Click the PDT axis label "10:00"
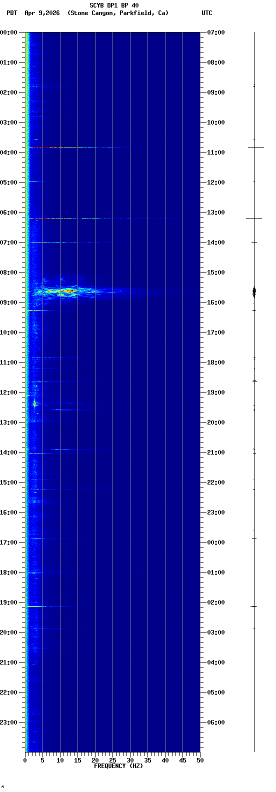This screenshot has width=276, height=792. [9, 332]
